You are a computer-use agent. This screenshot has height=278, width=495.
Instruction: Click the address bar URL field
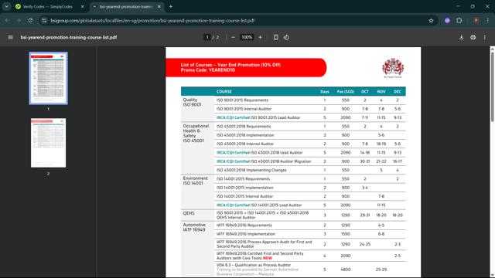point(237,21)
